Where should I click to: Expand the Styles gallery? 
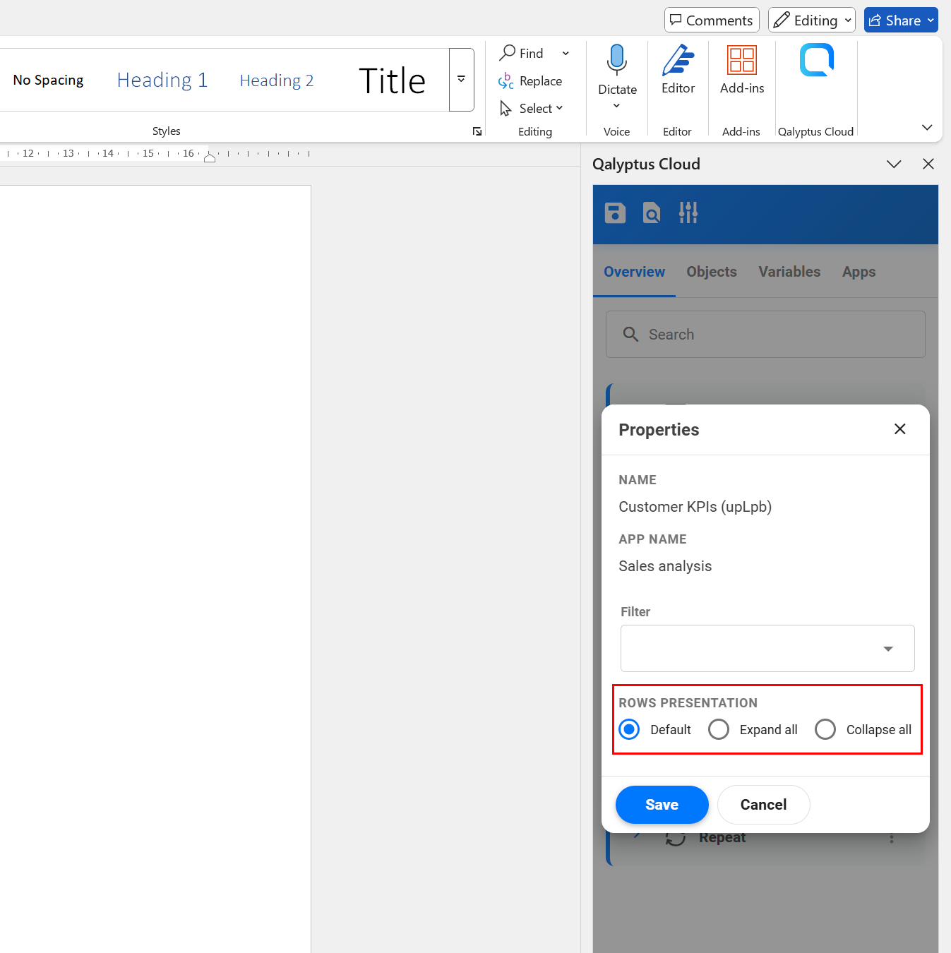[x=462, y=79]
